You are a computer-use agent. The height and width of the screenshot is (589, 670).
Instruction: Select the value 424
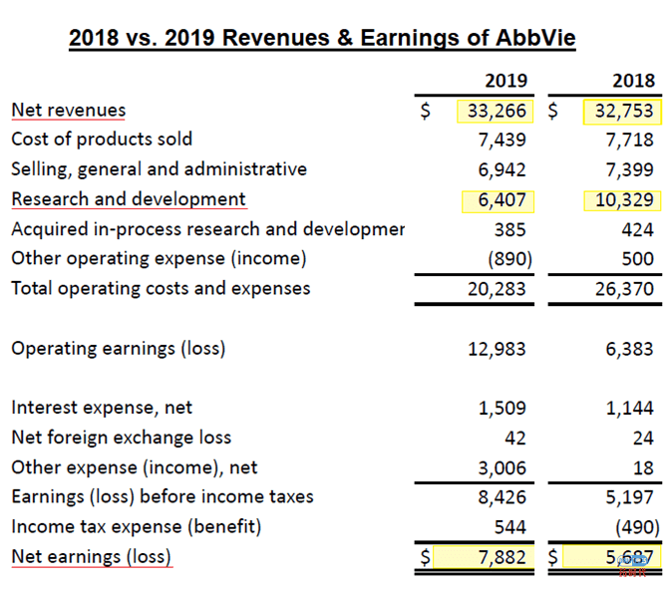(638, 230)
